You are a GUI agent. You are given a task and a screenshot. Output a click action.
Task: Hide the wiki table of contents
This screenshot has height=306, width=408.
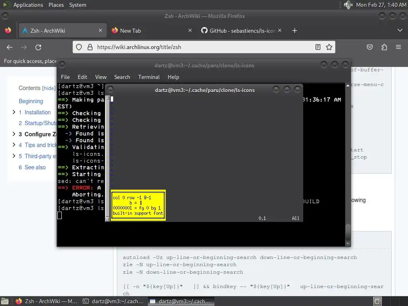[x=49, y=88]
